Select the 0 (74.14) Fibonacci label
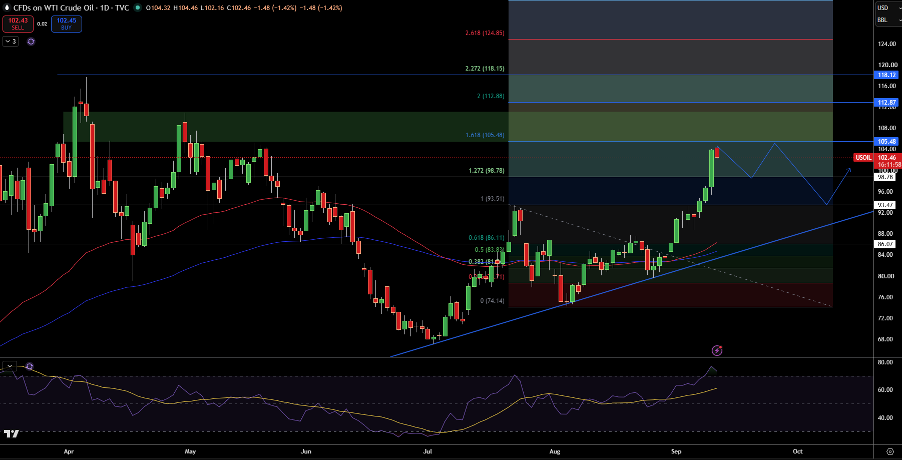This screenshot has height=460, width=902. coord(493,301)
